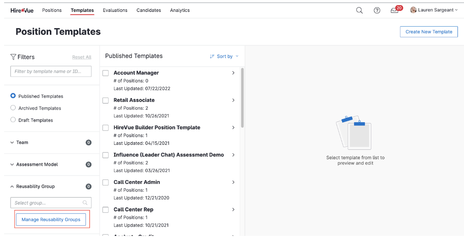
Task: Check the Call Center Rep checkbox
Action: 106,210
